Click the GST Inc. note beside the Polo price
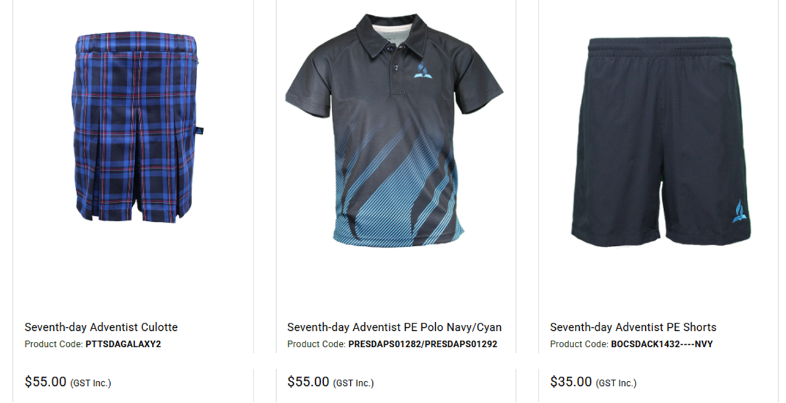This screenshot has width=786, height=403. tap(353, 383)
